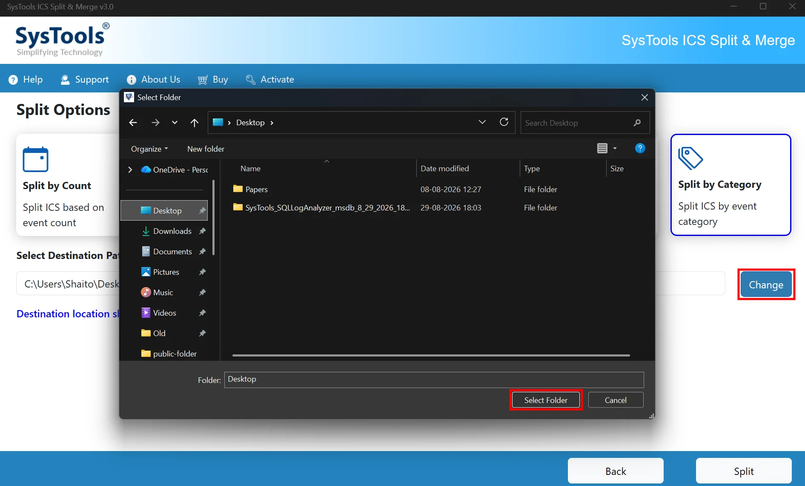Click the view layout icon
Screen dimensions: 805x486
click(x=602, y=148)
